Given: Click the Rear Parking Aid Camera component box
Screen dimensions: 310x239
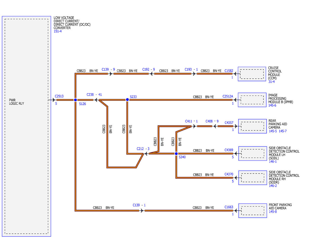Looking at the screenshot, I should [252, 126].
